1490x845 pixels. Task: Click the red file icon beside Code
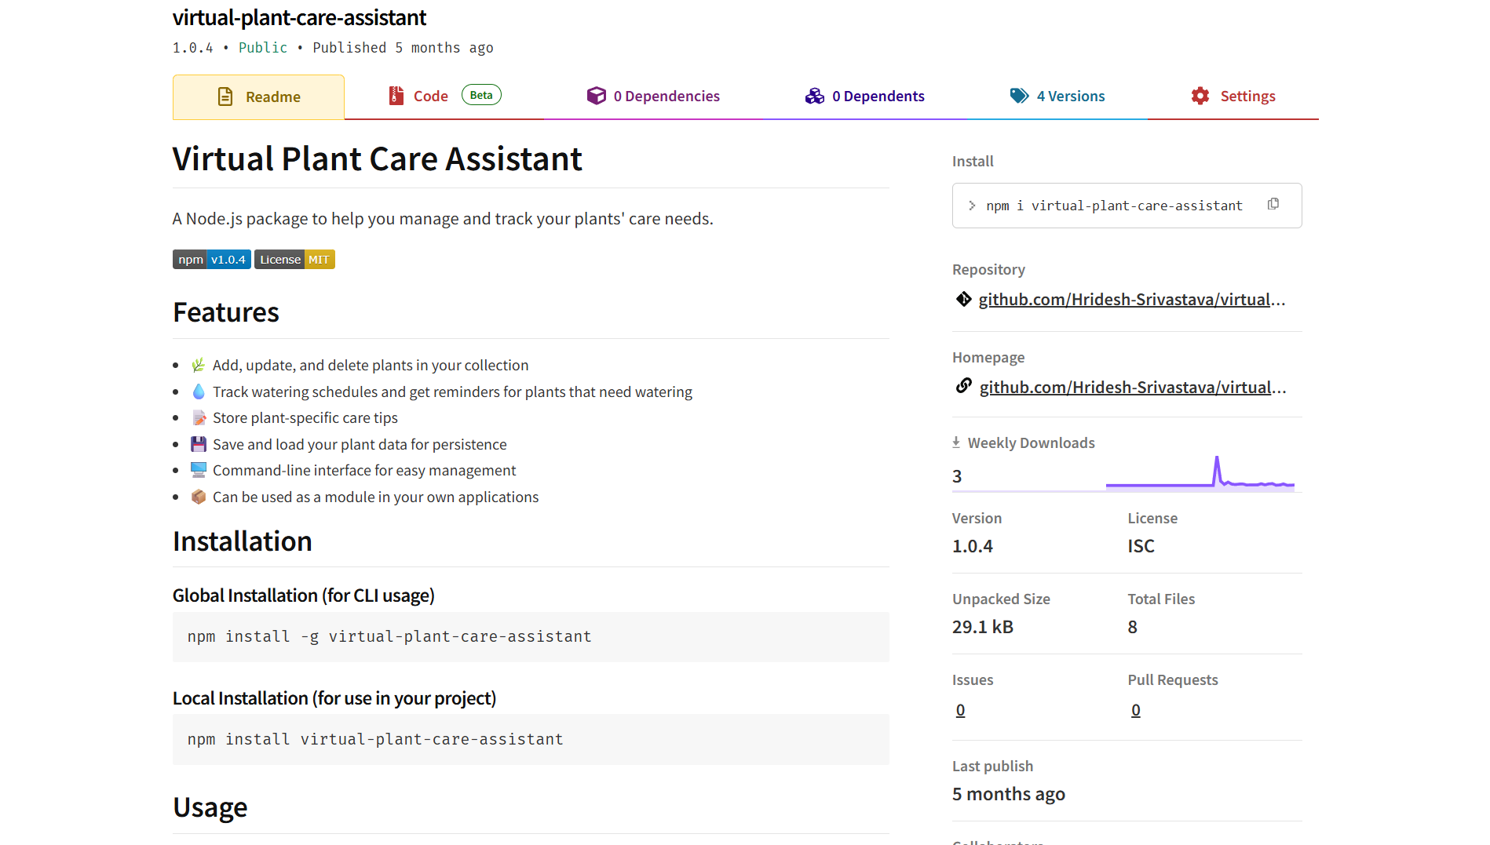point(396,95)
